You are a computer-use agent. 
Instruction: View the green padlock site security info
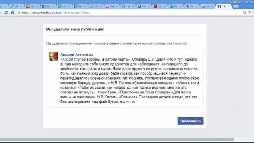point(19,13)
